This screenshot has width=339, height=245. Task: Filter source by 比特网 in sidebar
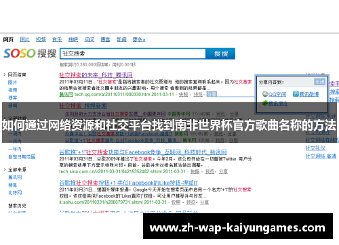click(15, 193)
